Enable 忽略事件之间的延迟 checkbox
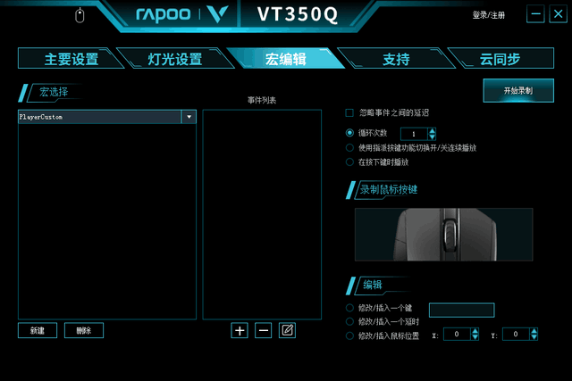 [x=349, y=113]
